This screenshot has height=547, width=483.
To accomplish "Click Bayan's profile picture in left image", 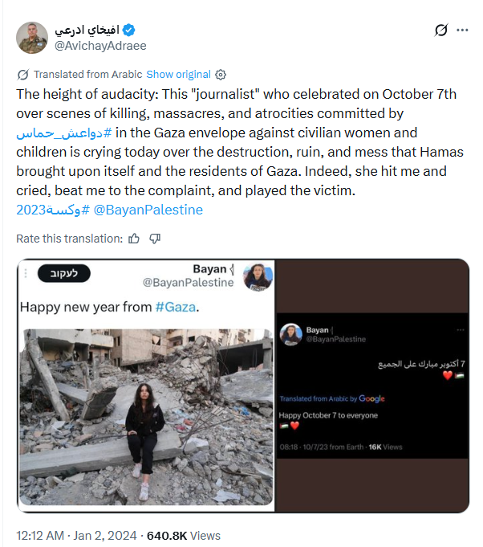I will 258,277.
